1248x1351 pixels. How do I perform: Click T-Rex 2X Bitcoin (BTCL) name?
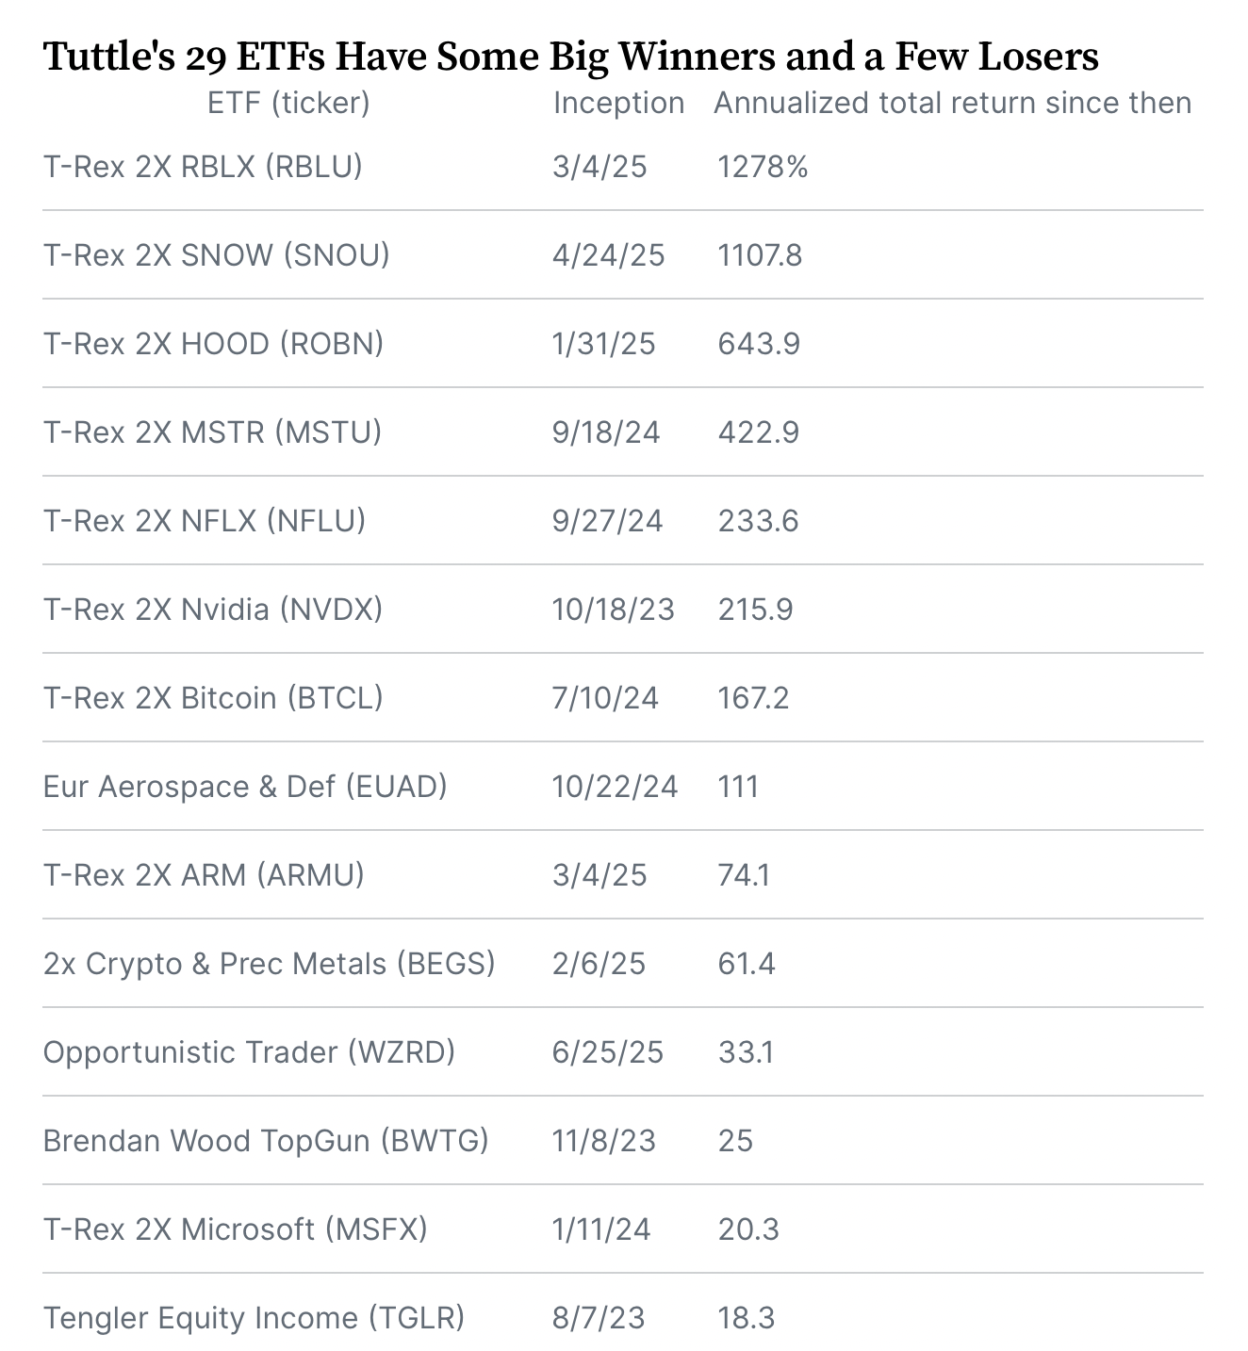coord(213,698)
